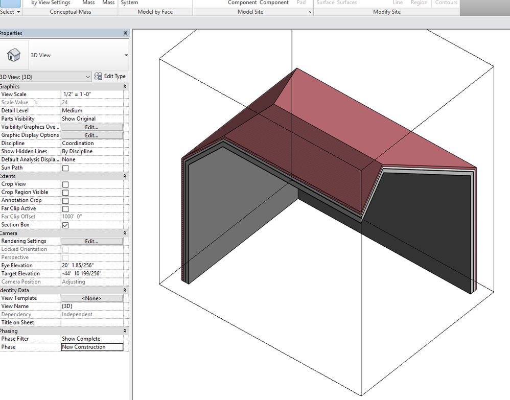Click the Phase field showing New Construction
This screenshot has height=400, width=510.
pyautogui.click(x=92, y=347)
